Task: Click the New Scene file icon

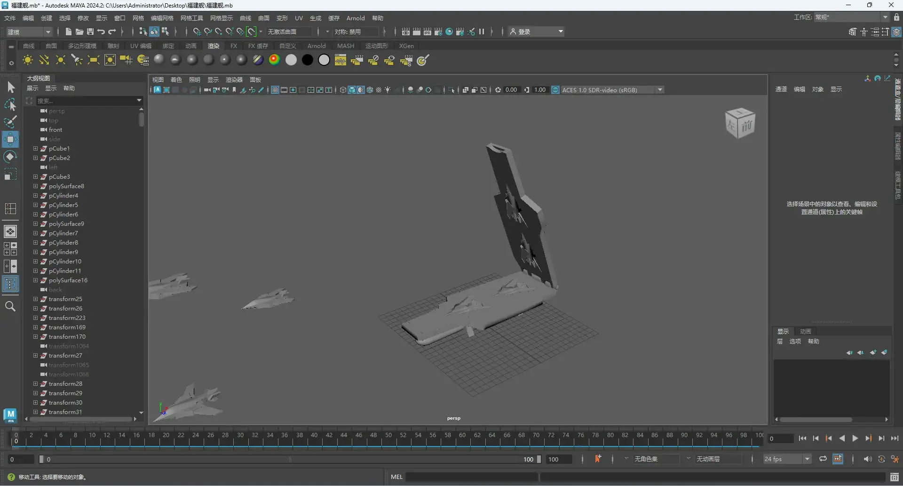Action: [69, 32]
